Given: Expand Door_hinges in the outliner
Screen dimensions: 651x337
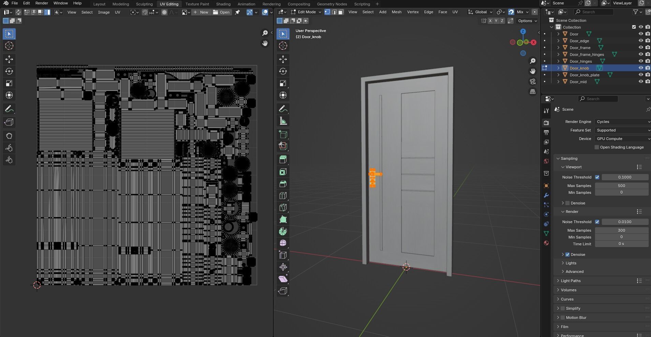Looking at the screenshot, I should [558, 61].
